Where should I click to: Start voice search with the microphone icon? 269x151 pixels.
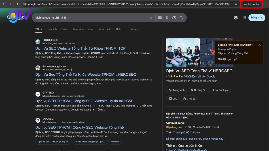[167, 18]
